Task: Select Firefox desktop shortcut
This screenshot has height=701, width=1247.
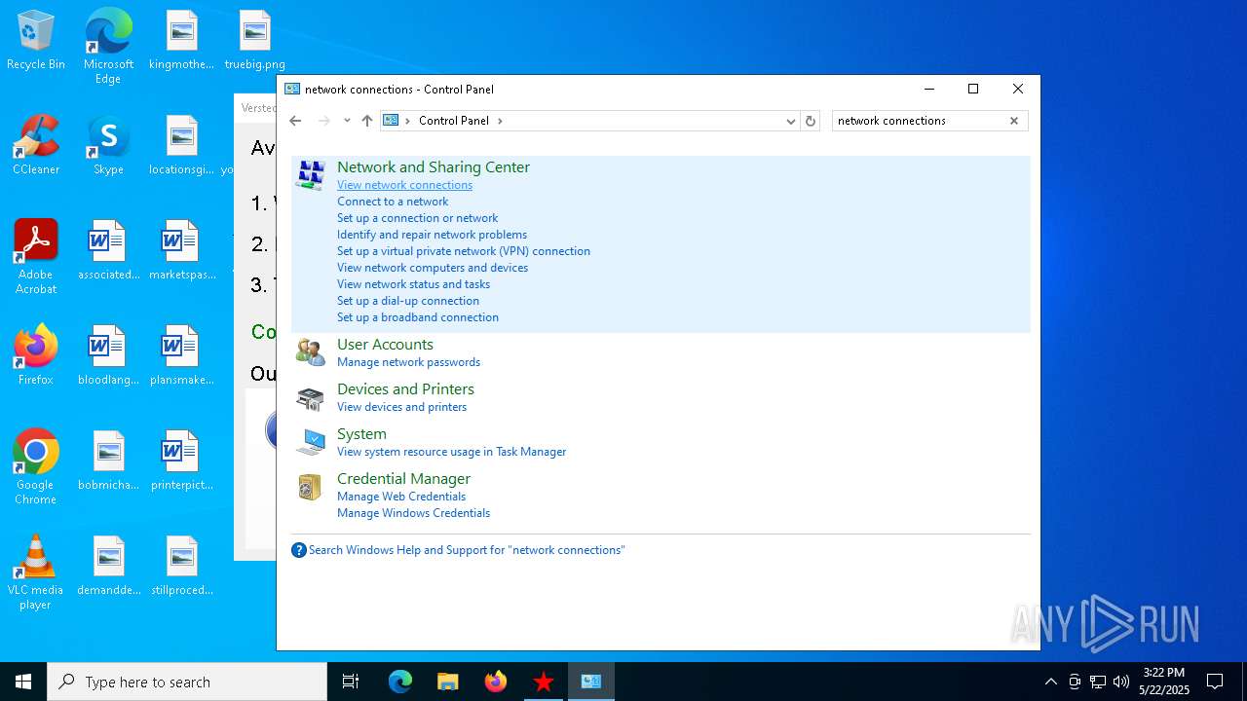Action: [x=36, y=355]
